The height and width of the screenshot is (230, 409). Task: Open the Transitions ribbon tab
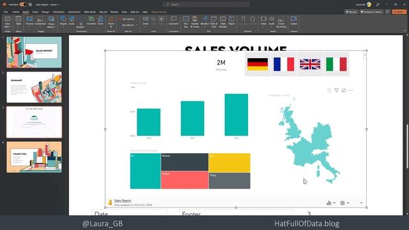click(x=58, y=12)
